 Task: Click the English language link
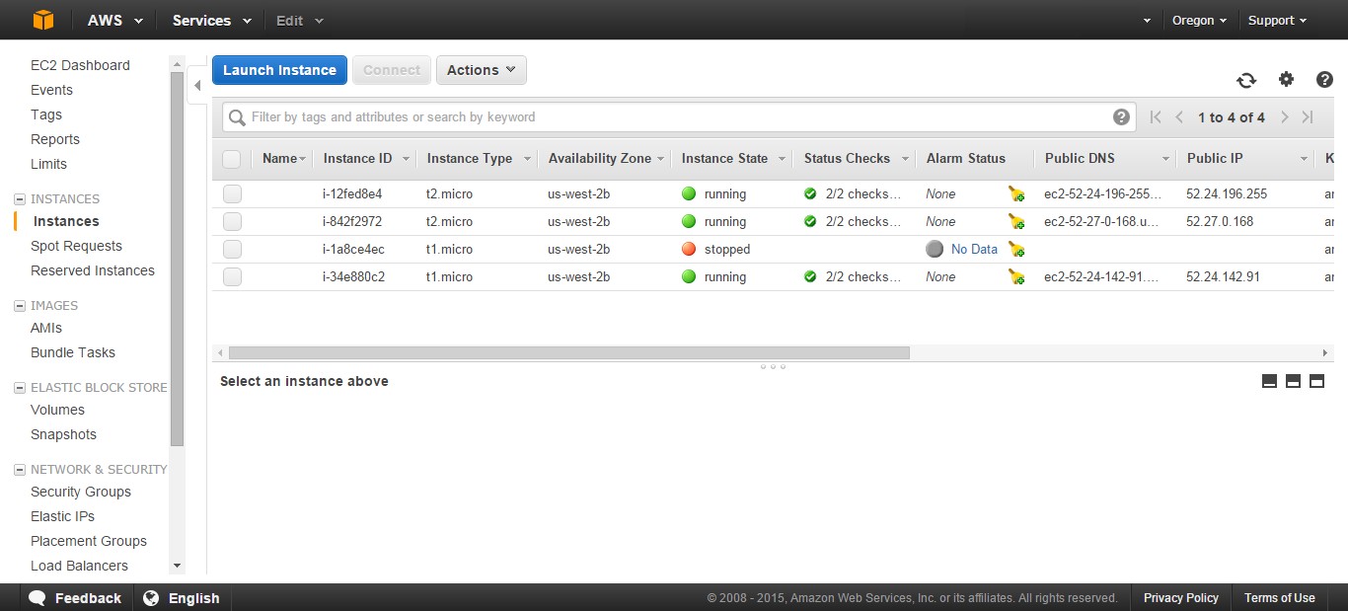coord(194,598)
